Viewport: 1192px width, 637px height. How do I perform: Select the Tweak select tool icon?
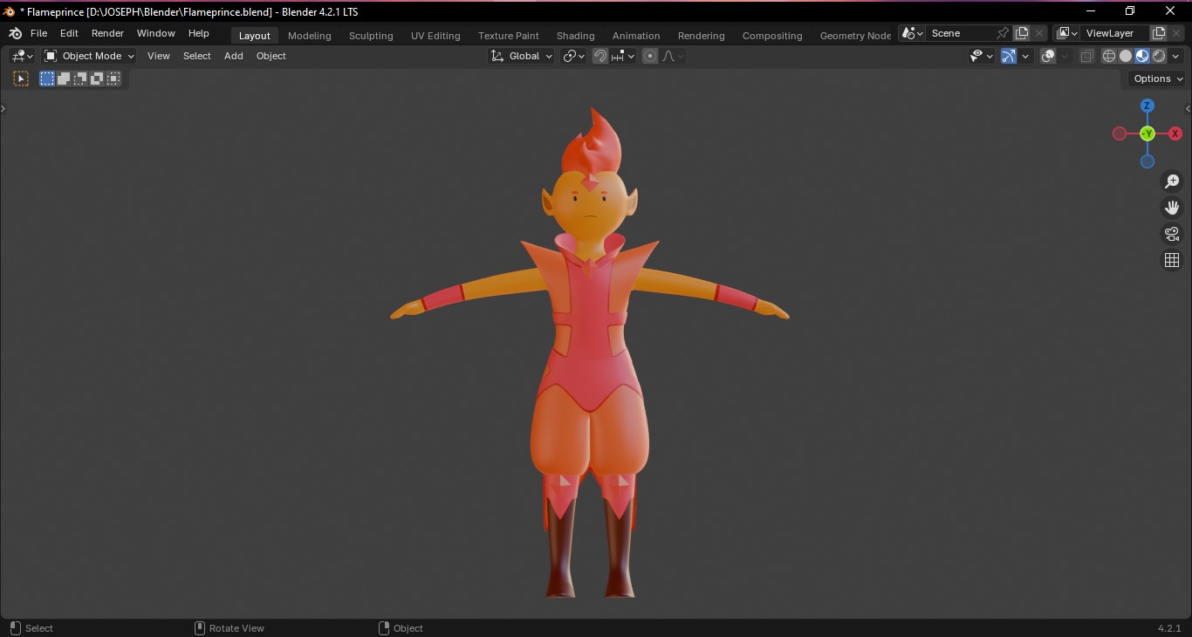(21, 79)
